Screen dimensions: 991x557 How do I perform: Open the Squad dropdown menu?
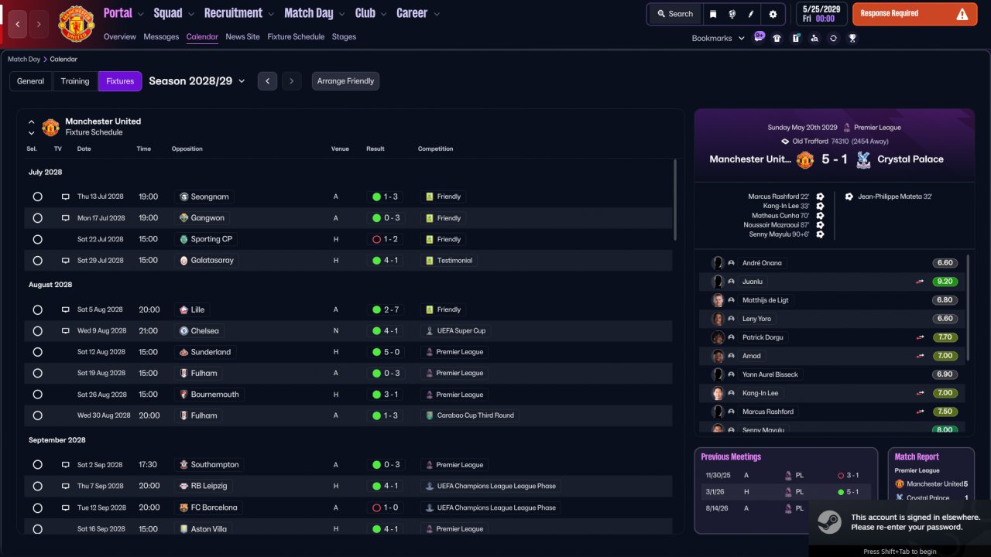[x=173, y=13]
